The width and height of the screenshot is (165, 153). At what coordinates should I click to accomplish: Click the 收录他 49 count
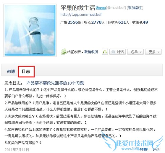(x=140, y=22)
